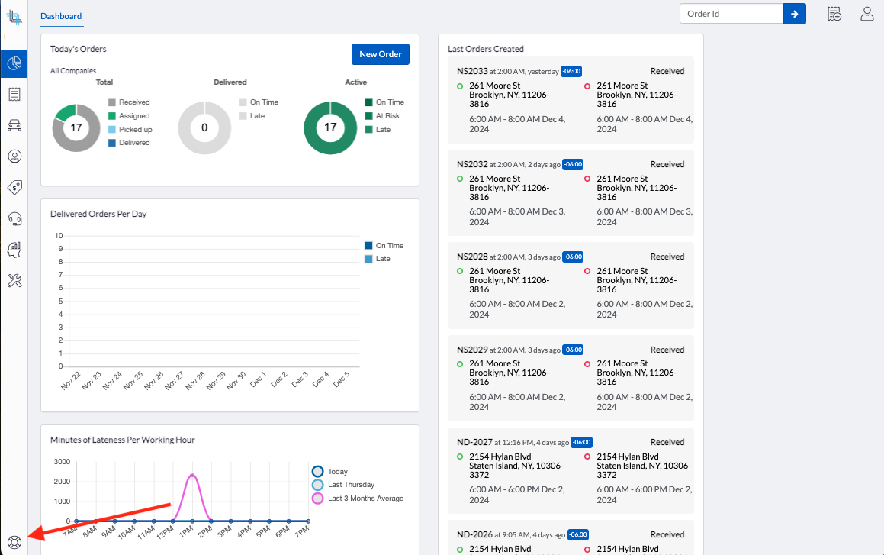Click the Last Orders Created heading
884x555 pixels.
click(x=486, y=49)
